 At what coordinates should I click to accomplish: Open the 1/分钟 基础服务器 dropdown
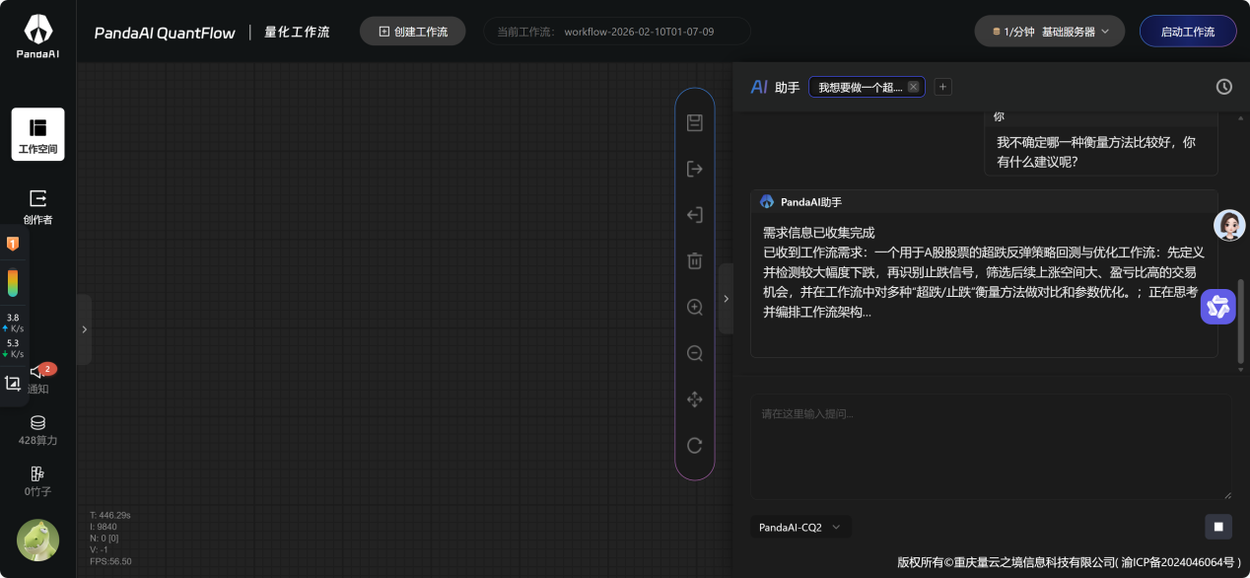pos(1051,32)
